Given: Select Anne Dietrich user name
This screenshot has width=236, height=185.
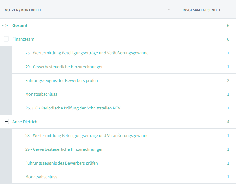Looking at the screenshot, I should (x=25, y=122).
